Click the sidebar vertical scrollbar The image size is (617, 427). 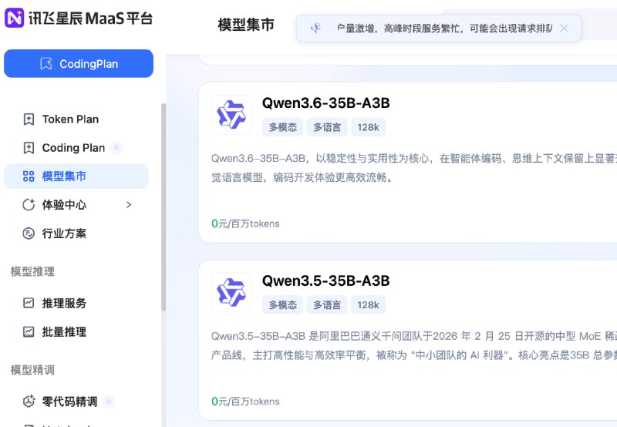[x=164, y=207]
